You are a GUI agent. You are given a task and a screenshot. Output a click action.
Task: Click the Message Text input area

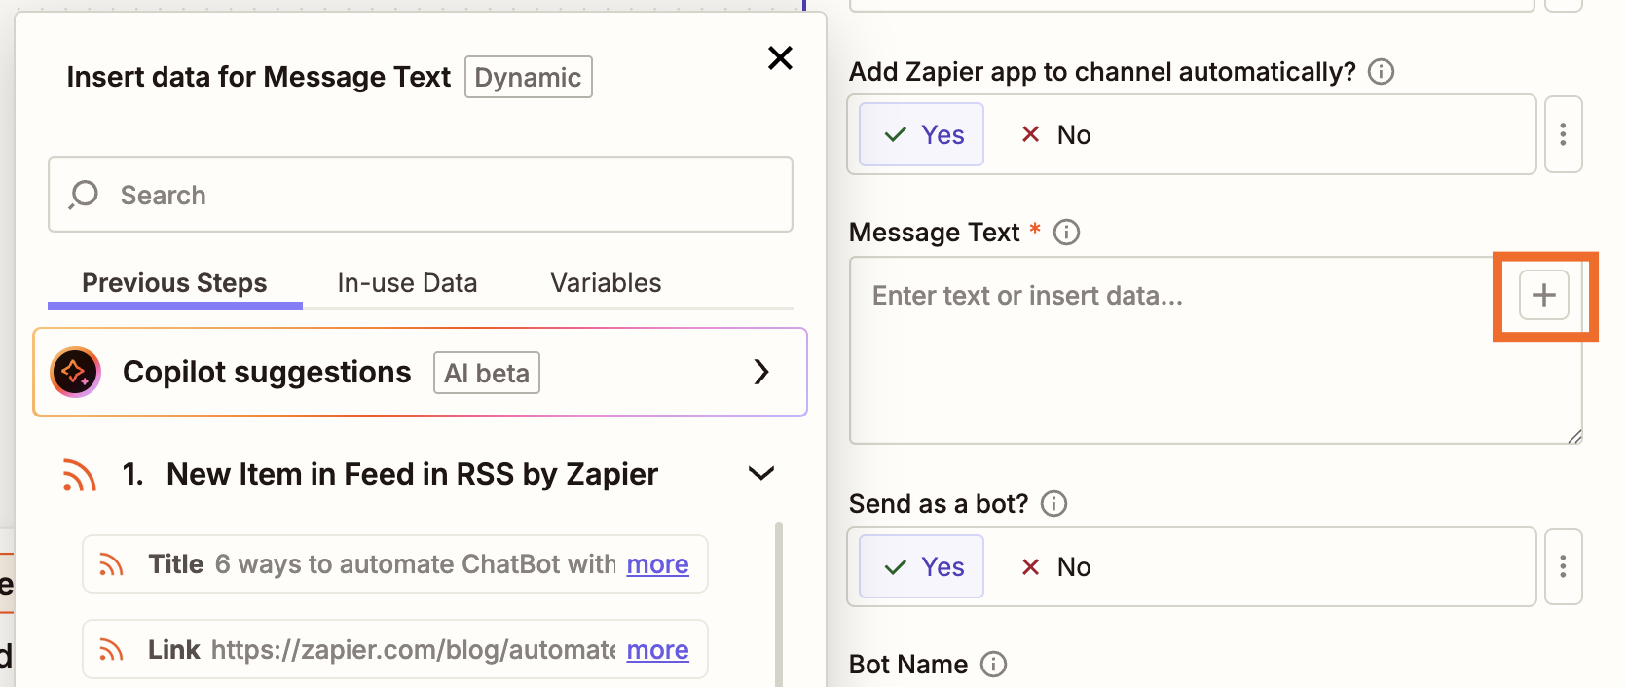pyautogui.click(x=1215, y=350)
